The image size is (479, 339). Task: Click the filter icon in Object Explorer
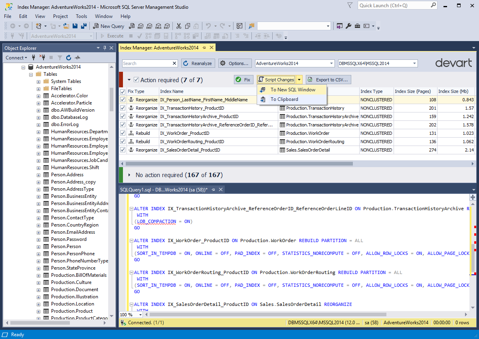(60, 57)
